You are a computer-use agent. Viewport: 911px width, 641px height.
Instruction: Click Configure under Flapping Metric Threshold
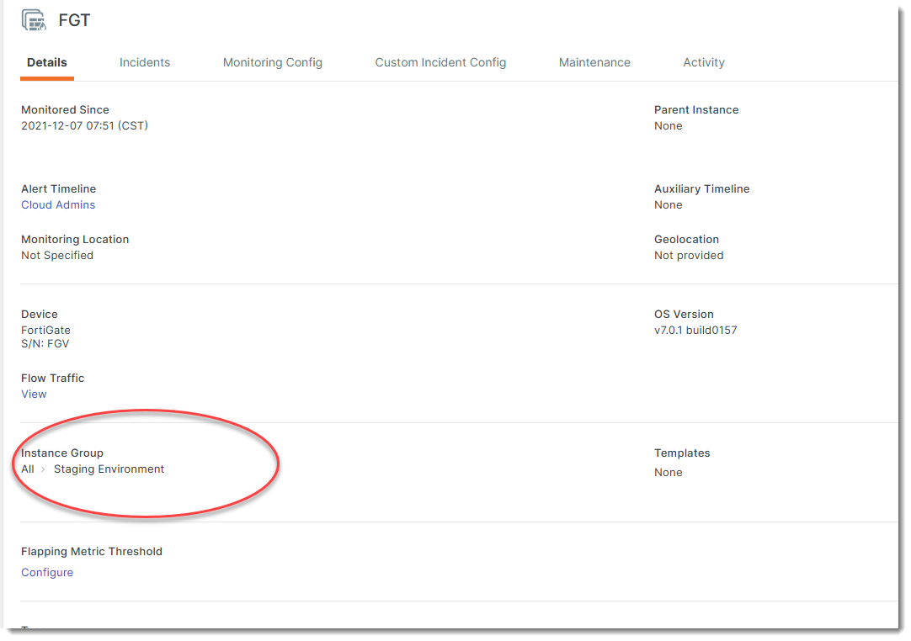pyautogui.click(x=47, y=573)
